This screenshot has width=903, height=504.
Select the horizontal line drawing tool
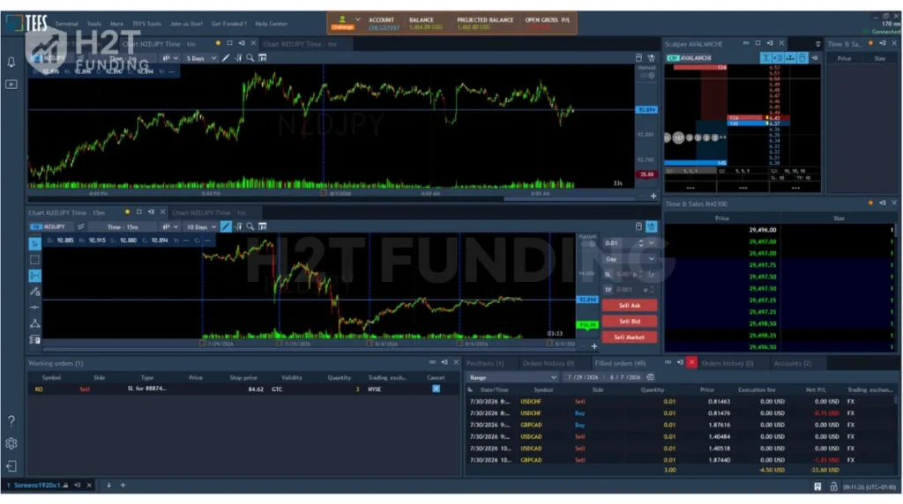[x=34, y=308]
